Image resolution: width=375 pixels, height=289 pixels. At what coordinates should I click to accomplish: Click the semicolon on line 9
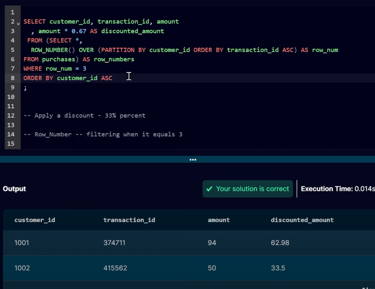pos(25,88)
